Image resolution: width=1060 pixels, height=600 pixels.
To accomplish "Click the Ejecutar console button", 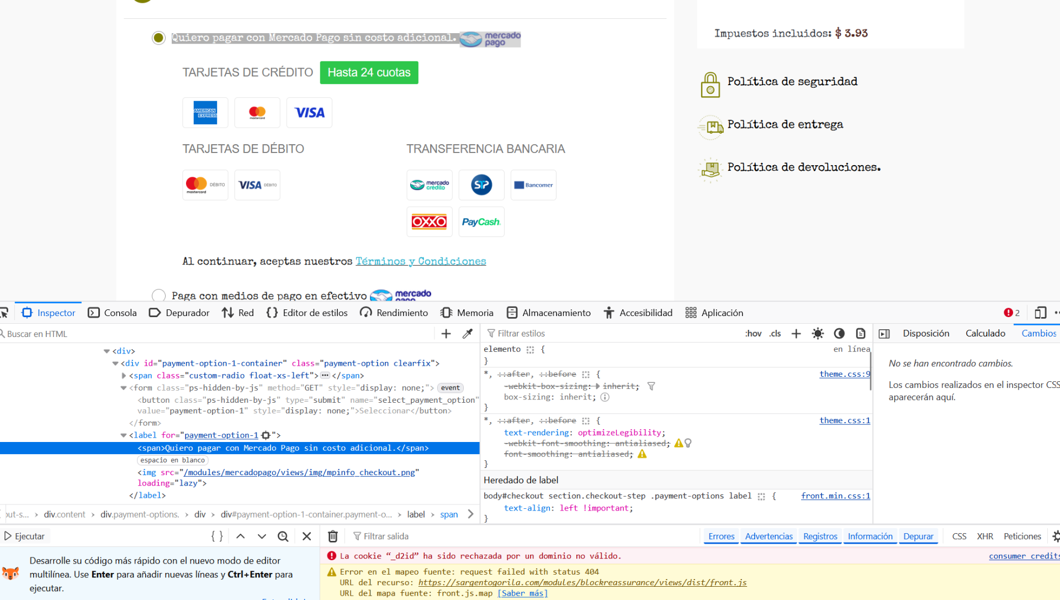I will click(25, 536).
